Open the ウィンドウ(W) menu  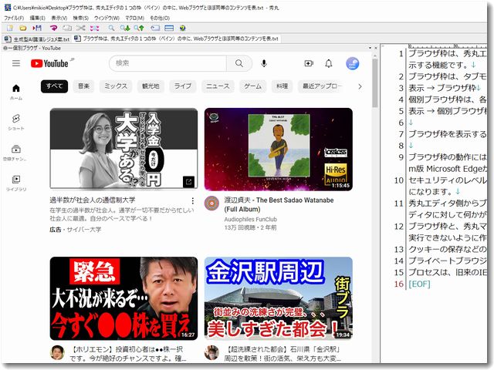point(106,17)
